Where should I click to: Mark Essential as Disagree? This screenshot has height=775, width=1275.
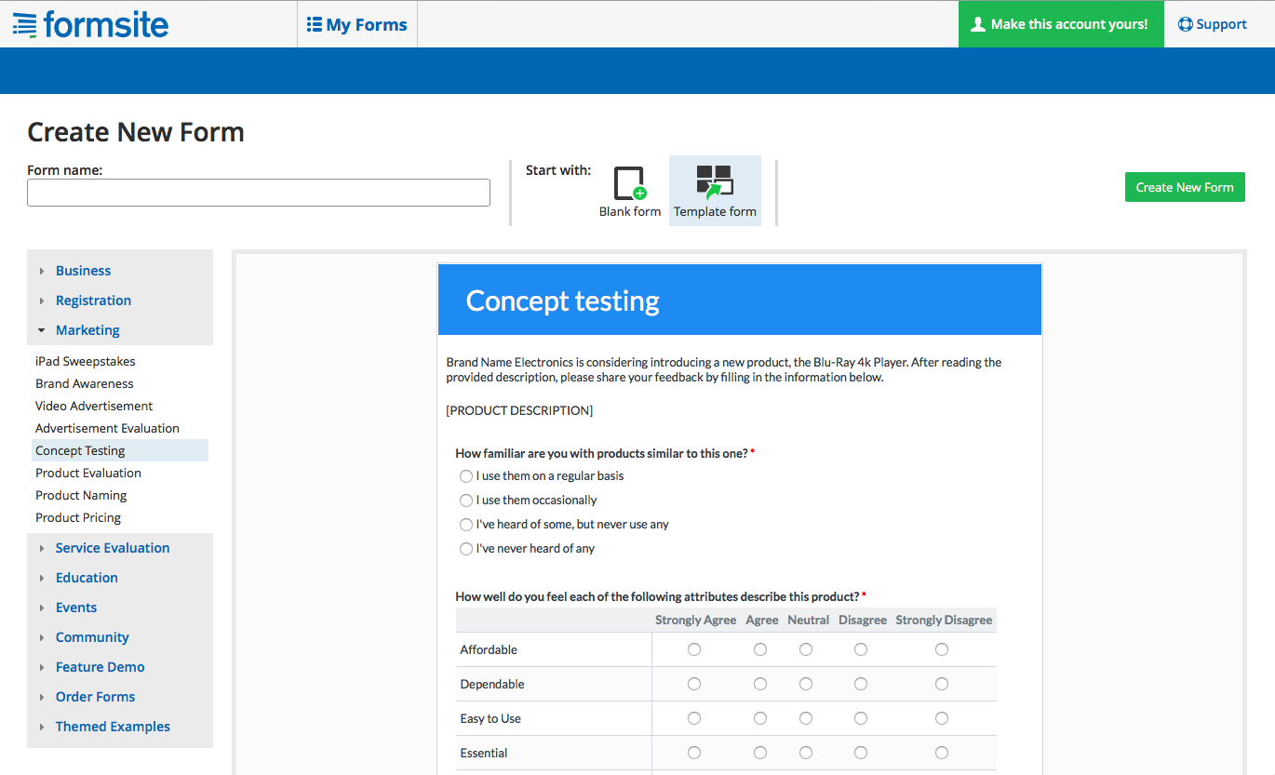click(861, 753)
